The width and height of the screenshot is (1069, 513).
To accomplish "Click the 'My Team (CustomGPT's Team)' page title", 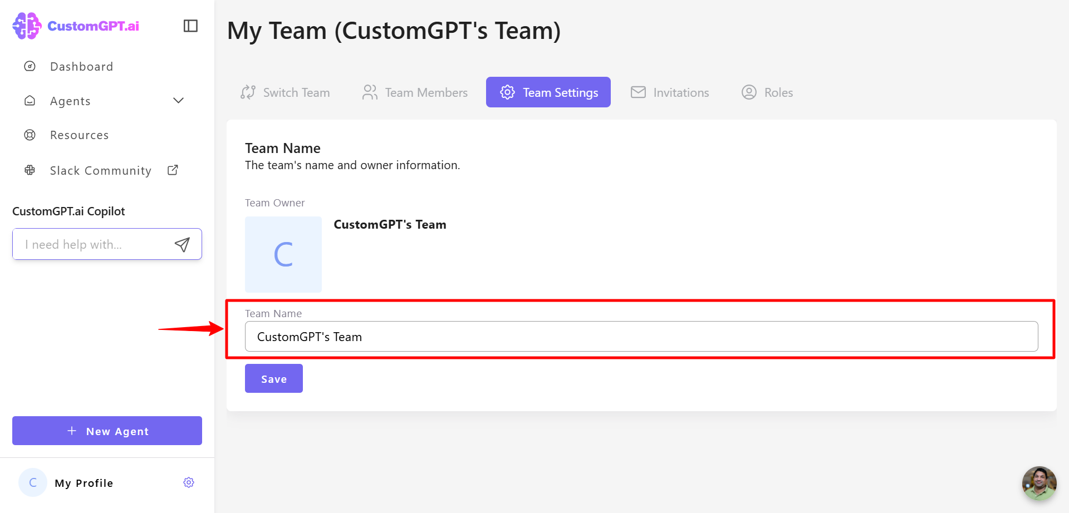I will pyautogui.click(x=394, y=30).
